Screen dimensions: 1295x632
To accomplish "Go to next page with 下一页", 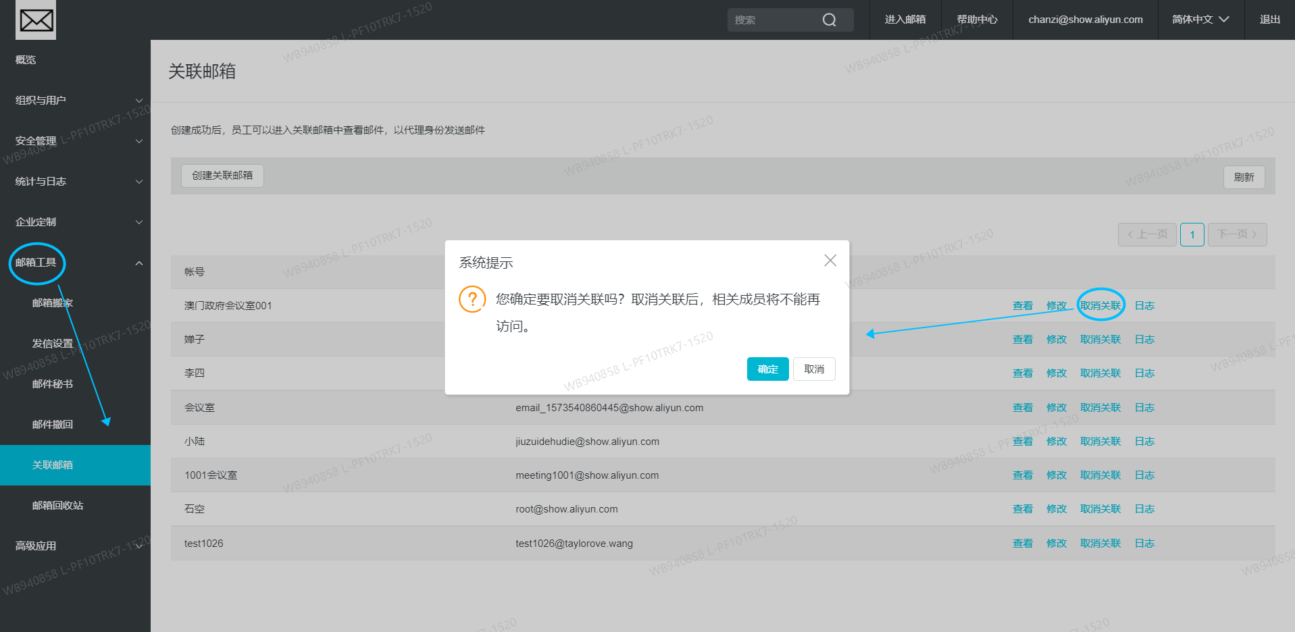I will 1236,234.
